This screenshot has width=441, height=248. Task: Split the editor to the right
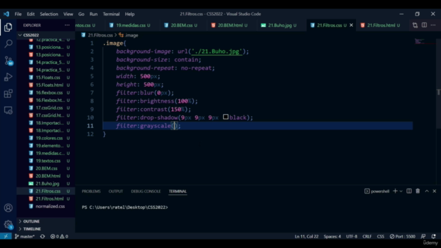(424, 25)
